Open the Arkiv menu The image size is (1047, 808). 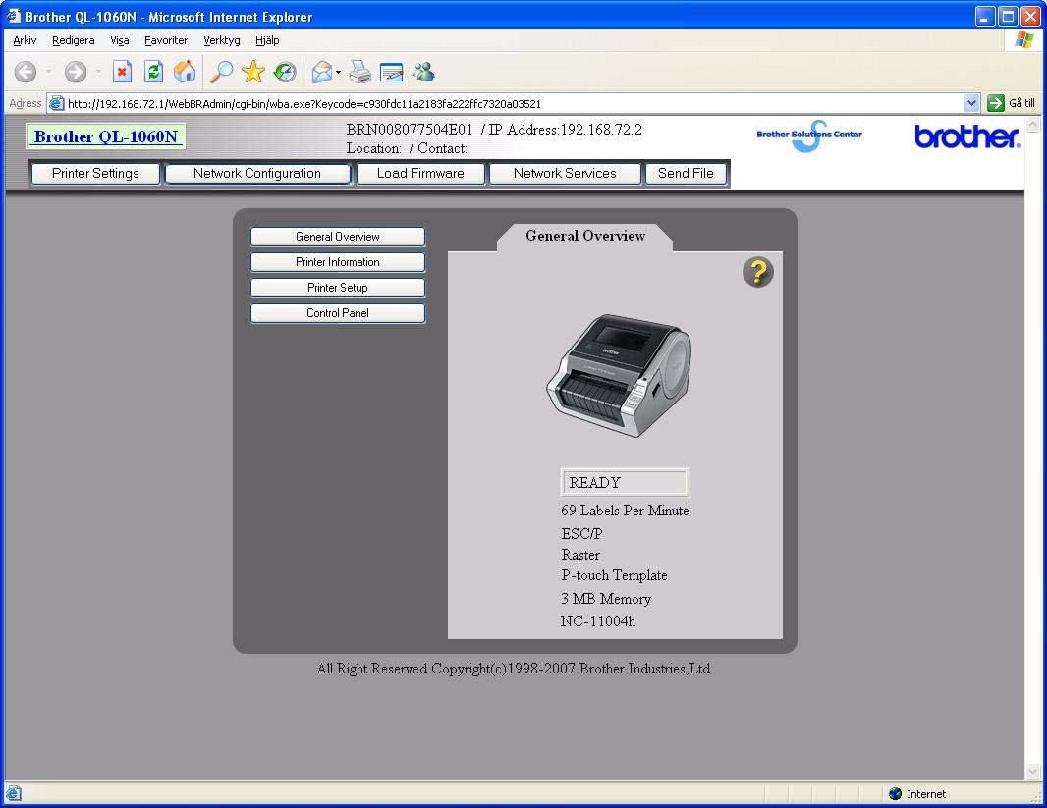pyautogui.click(x=25, y=40)
